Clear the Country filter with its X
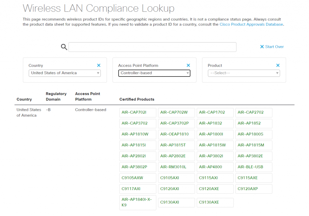Image resolution: width=309 pixels, height=216 pixels. (x=99, y=65)
